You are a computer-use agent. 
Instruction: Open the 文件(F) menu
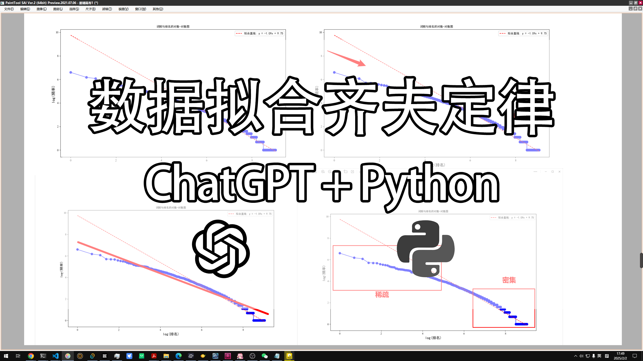(9, 9)
